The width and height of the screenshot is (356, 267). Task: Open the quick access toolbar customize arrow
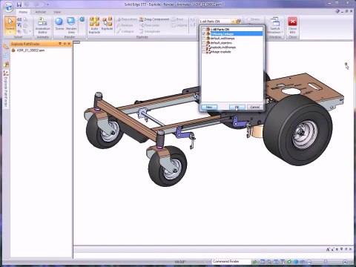point(47,4)
